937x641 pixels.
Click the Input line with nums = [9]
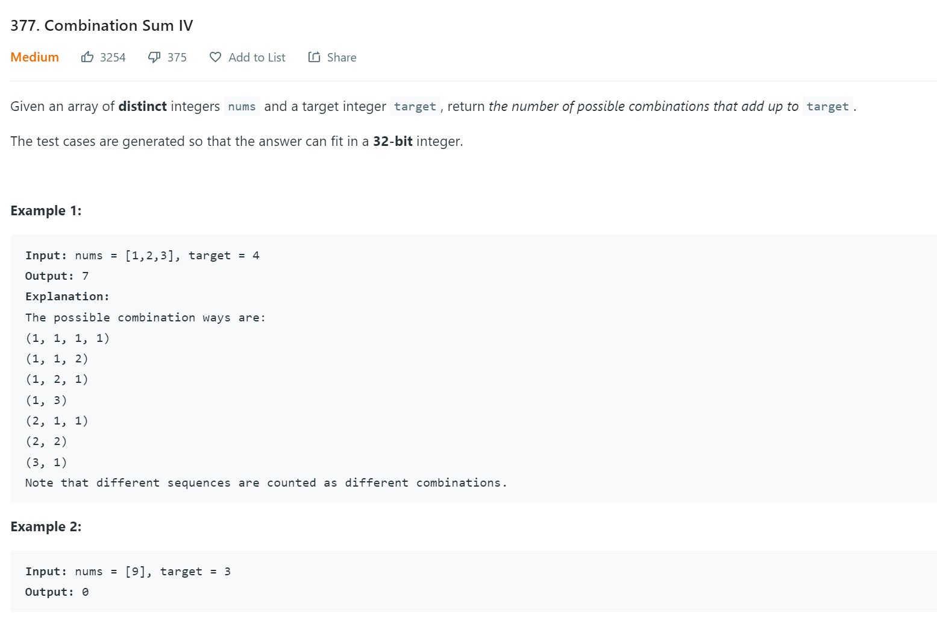[x=128, y=572]
